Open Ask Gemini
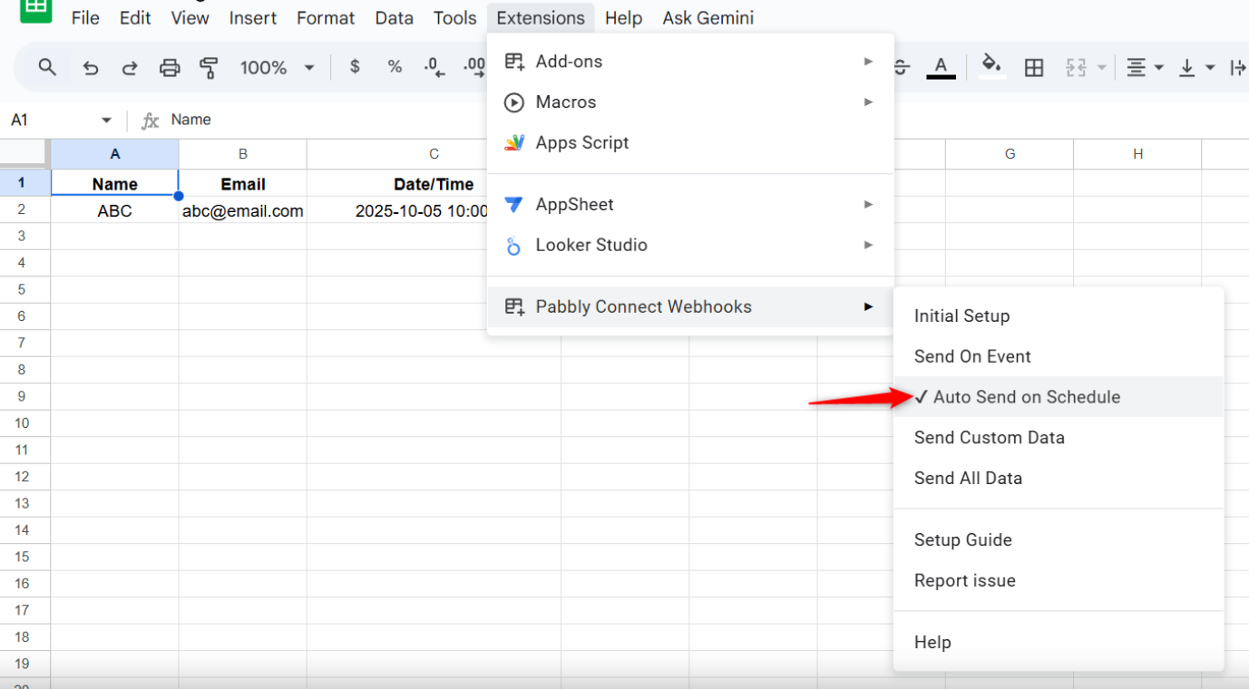This screenshot has width=1249, height=689. pos(707,18)
